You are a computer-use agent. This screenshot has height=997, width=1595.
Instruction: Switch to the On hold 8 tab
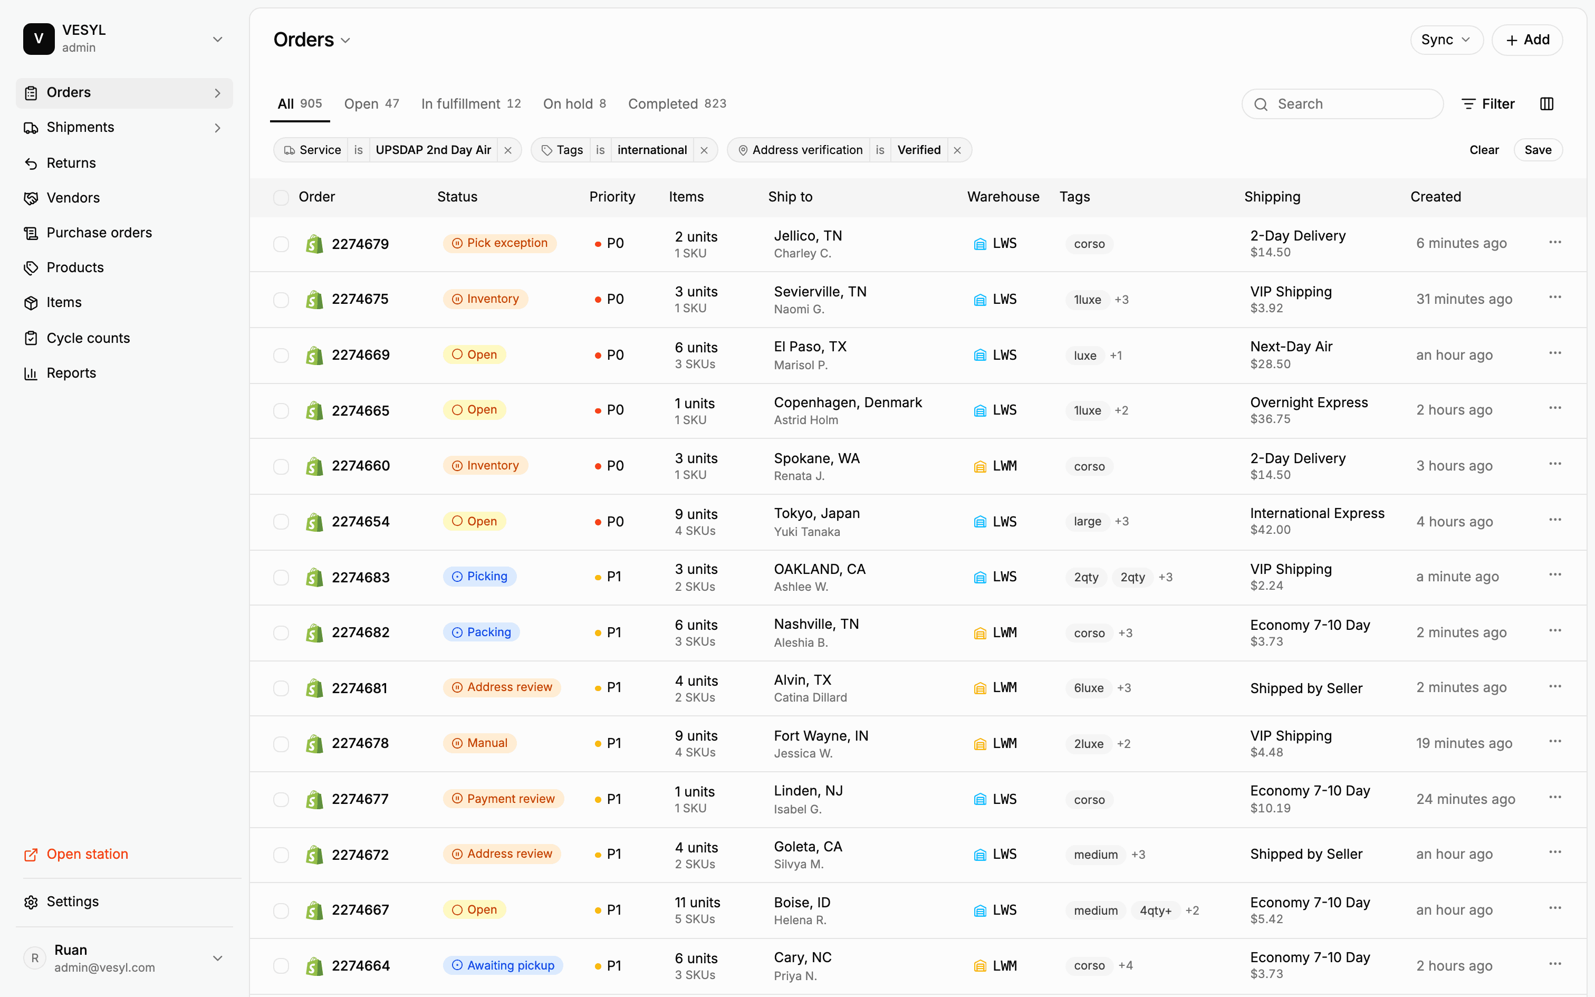click(x=574, y=104)
